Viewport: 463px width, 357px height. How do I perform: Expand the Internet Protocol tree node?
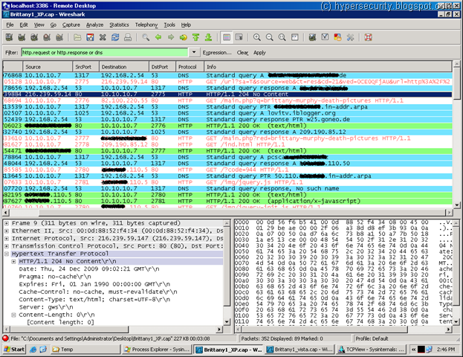7,239
